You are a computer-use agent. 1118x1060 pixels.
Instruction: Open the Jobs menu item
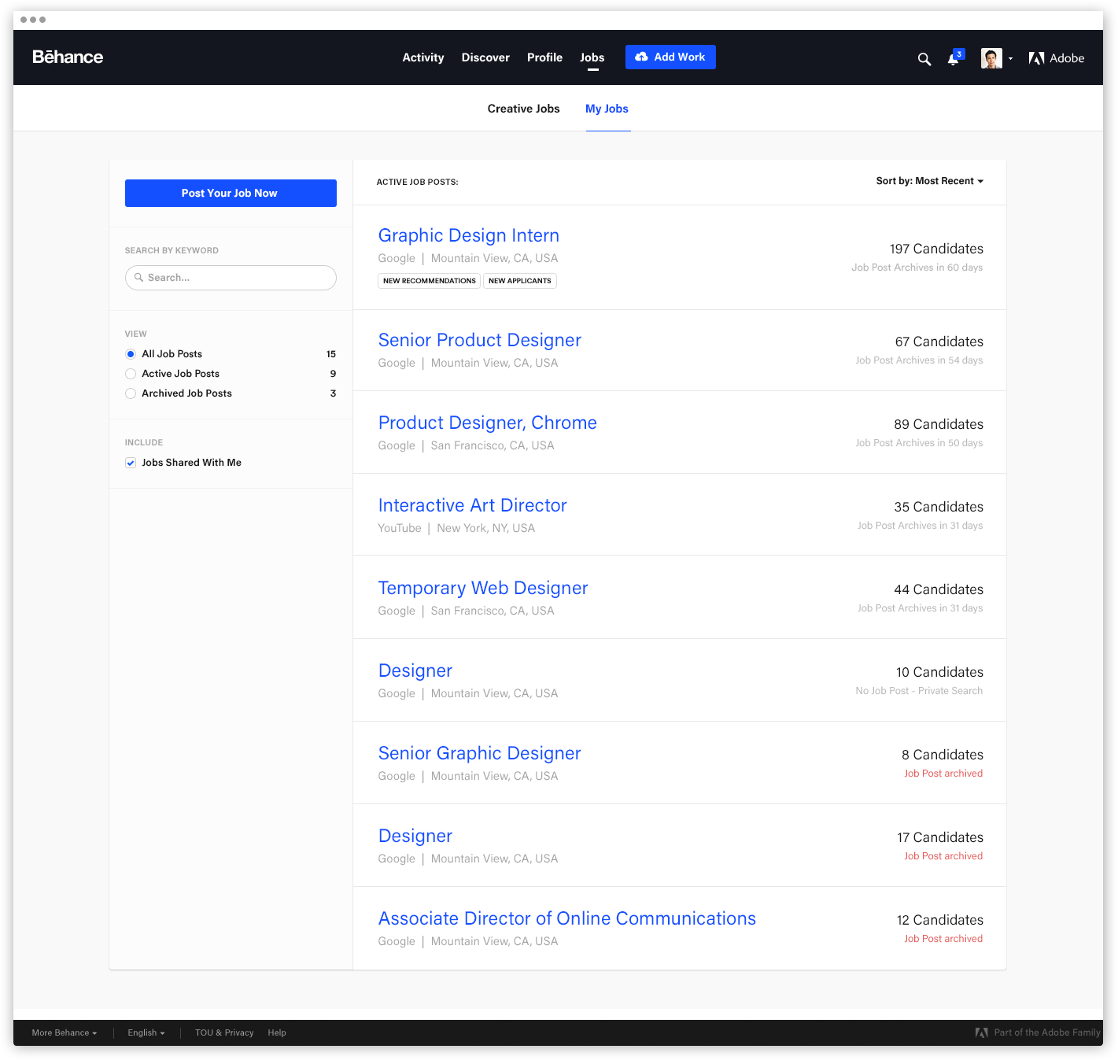[592, 57]
